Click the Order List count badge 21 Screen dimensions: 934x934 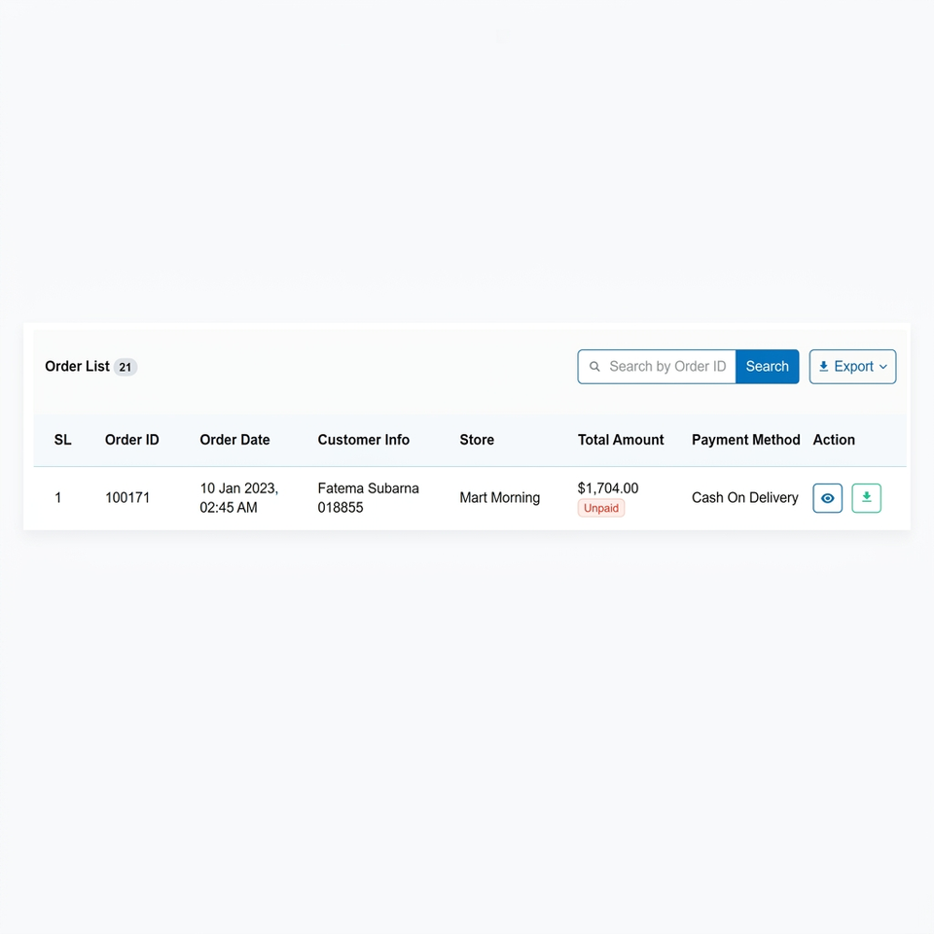[x=126, y=367]
